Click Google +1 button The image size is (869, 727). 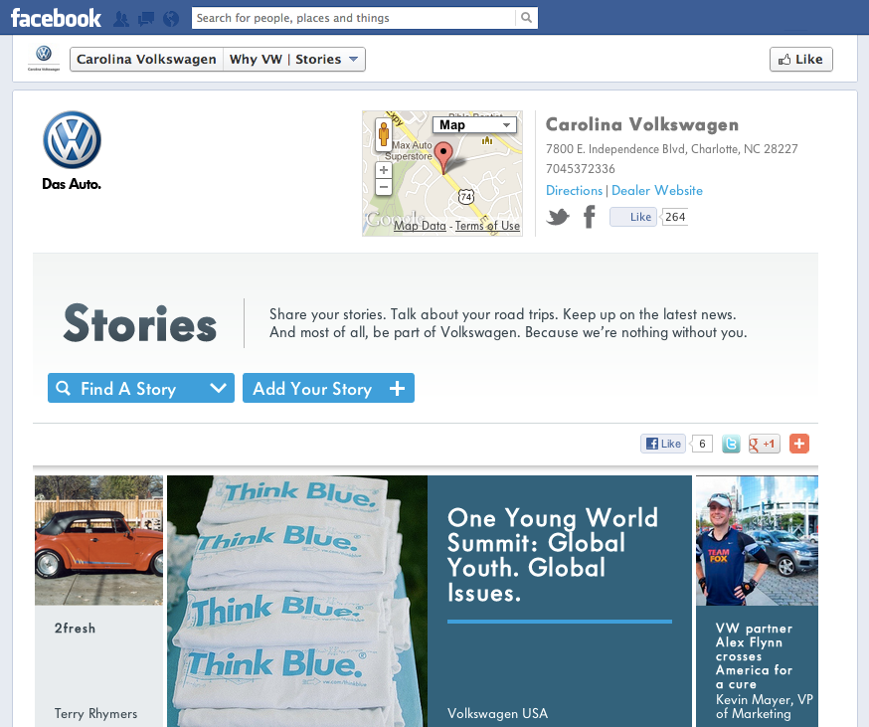765,444
